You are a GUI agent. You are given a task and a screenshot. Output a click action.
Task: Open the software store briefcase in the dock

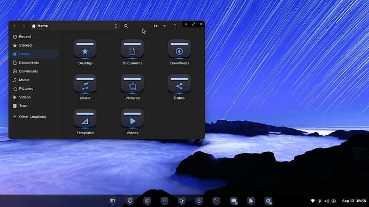tap(234, 201)
